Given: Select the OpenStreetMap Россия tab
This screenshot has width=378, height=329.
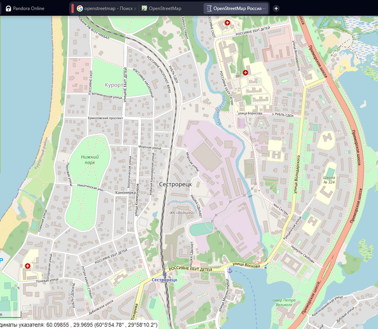Looking at the screenshot, I should pos(237,9).
